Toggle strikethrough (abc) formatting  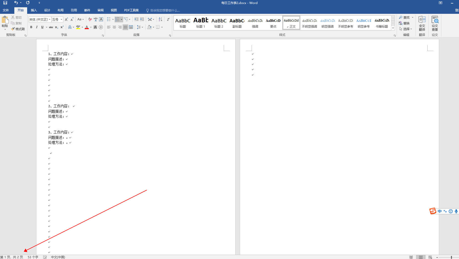click(x=51, y=27)
